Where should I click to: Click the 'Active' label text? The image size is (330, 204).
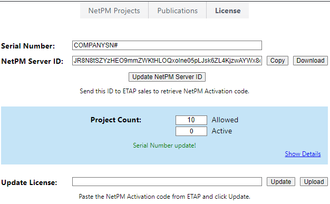(222, 131)
